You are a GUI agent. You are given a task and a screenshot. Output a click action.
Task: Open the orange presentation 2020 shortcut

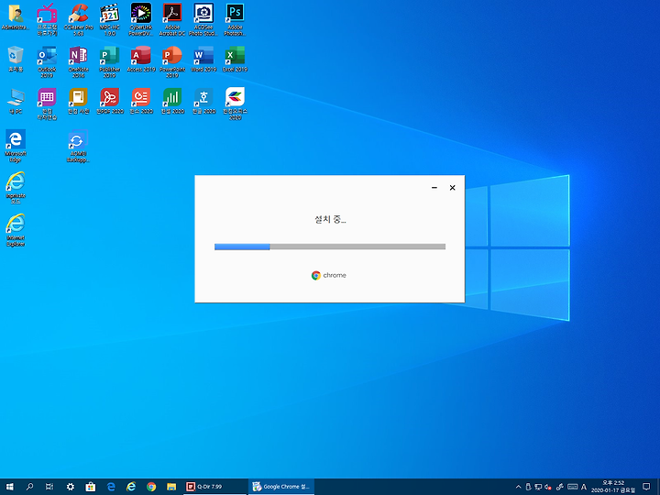pos(141,101)
